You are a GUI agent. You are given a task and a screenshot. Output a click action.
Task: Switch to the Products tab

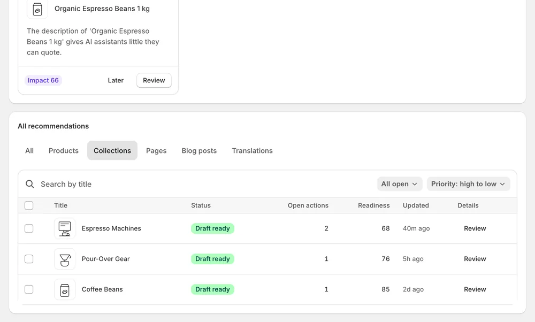[64, 150]
